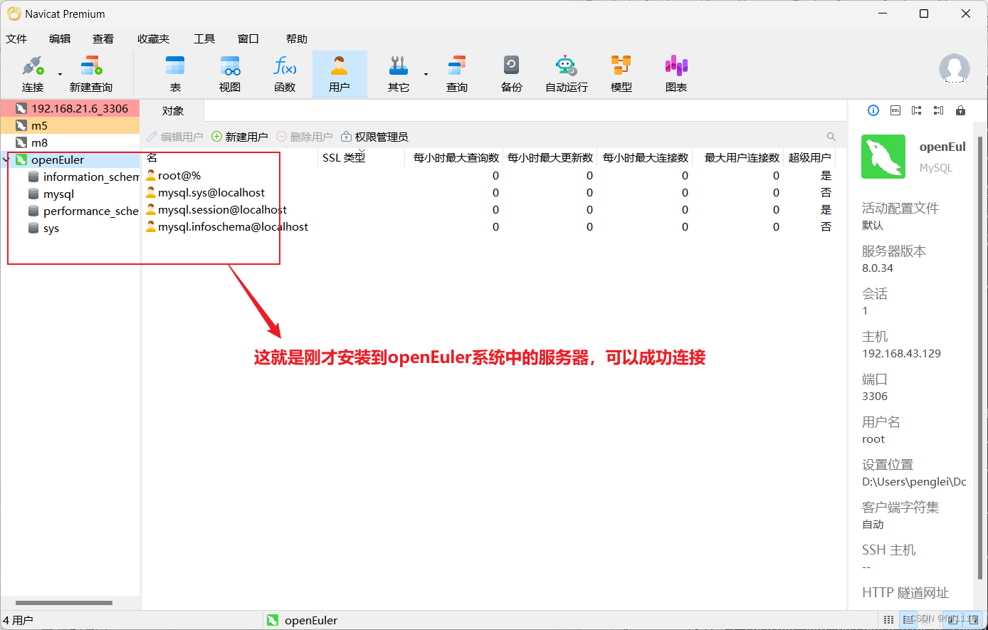Select the performance_schema database
The height and width of the screenshot is (630, 988).
tap(84, 211)
